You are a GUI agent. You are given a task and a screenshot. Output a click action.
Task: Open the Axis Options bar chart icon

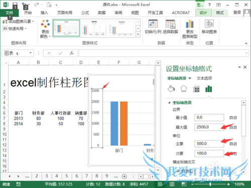tap(209, 89)
